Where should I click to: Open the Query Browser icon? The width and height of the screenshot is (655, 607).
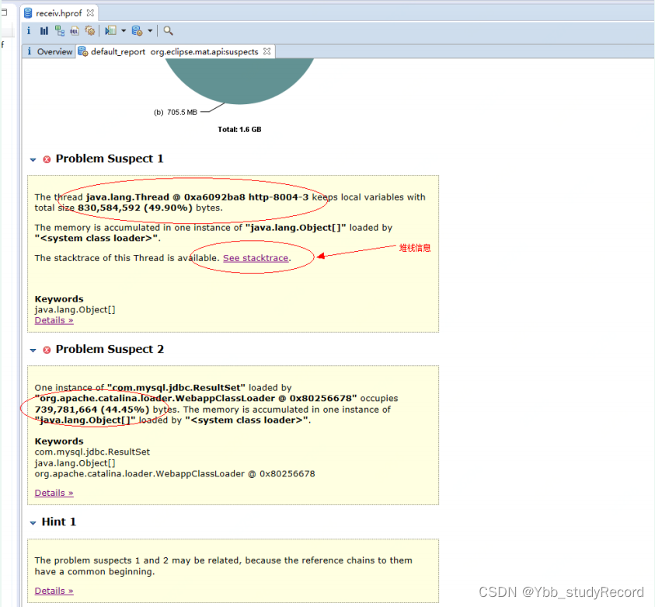pos(137,30)
